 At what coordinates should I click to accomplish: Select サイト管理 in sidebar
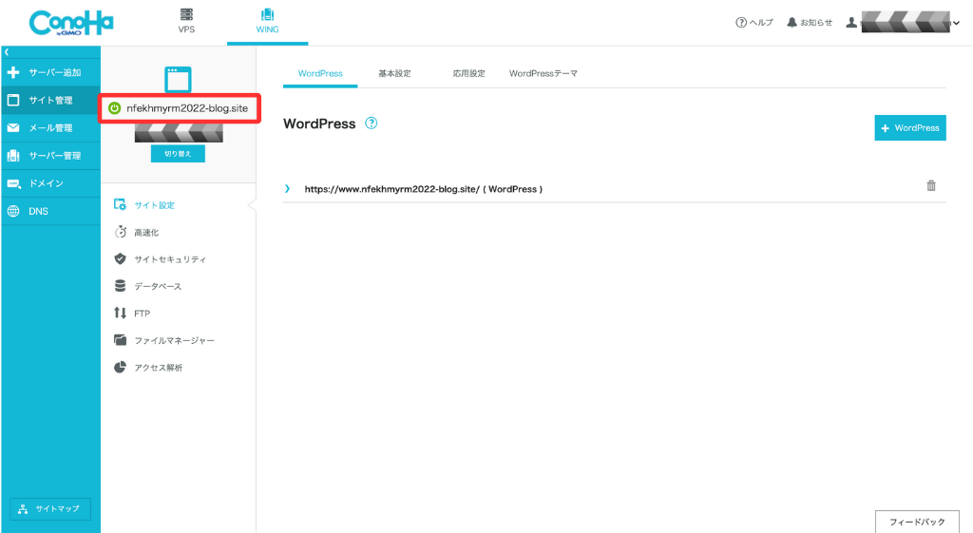[x=51, y=100]
